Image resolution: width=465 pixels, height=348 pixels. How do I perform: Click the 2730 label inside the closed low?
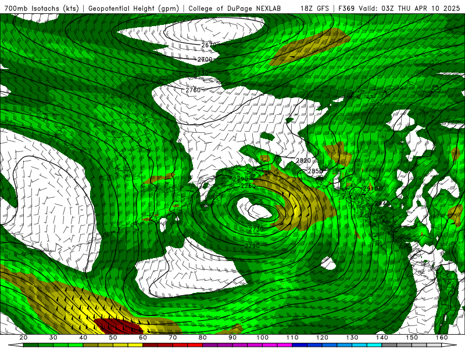[256, 229]
